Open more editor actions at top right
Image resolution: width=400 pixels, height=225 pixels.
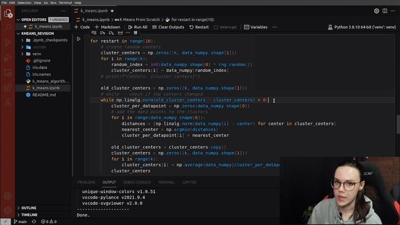tap(393, 11)
